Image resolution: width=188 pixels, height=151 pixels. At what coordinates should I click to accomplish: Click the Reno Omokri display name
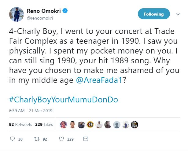44,11
